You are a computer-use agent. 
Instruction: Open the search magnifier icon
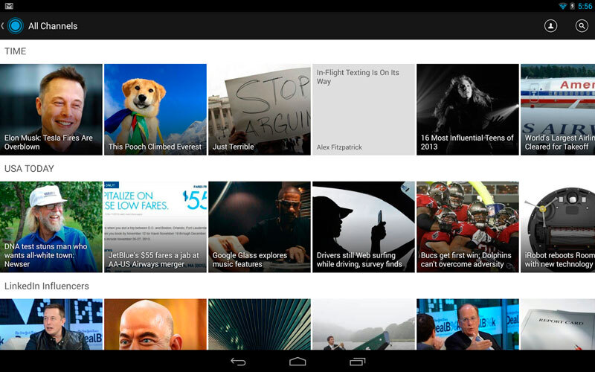(x=582, y=26)
